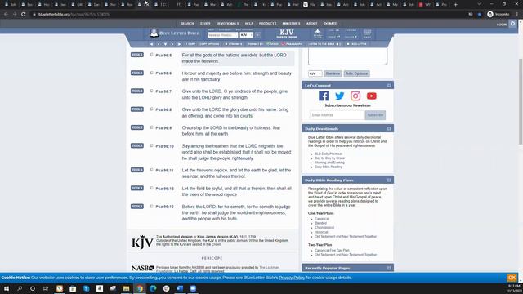Image resolution: width=523 pixels, height=294 pixels.
Task: Open Microsoft Edge from taskbar
Action: [x=153, y=288]
